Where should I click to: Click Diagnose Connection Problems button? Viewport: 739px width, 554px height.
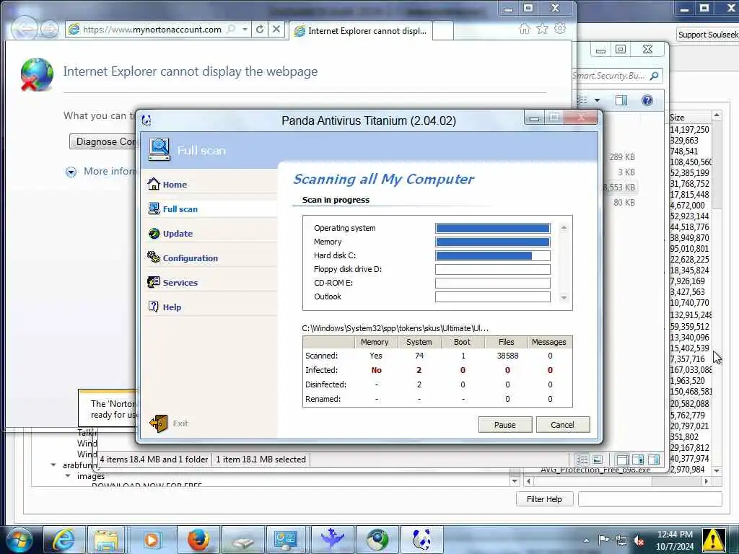[x=102, y=141]
